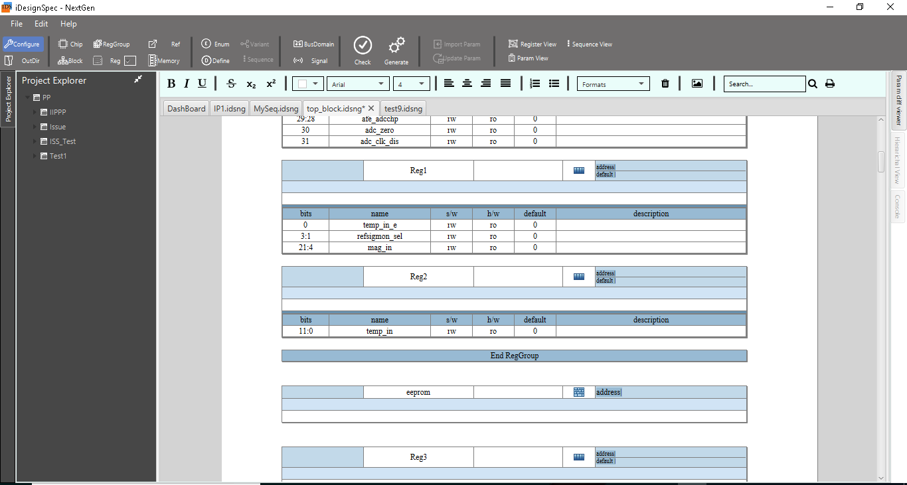Open the Formats dropdown

[613, 84]
